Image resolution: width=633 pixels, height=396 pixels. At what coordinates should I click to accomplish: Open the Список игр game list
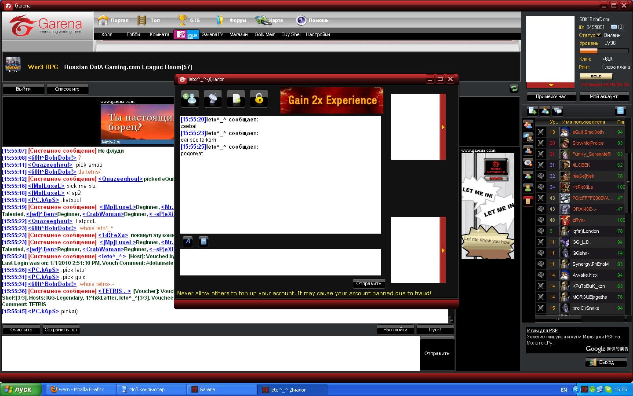point(67,89)
